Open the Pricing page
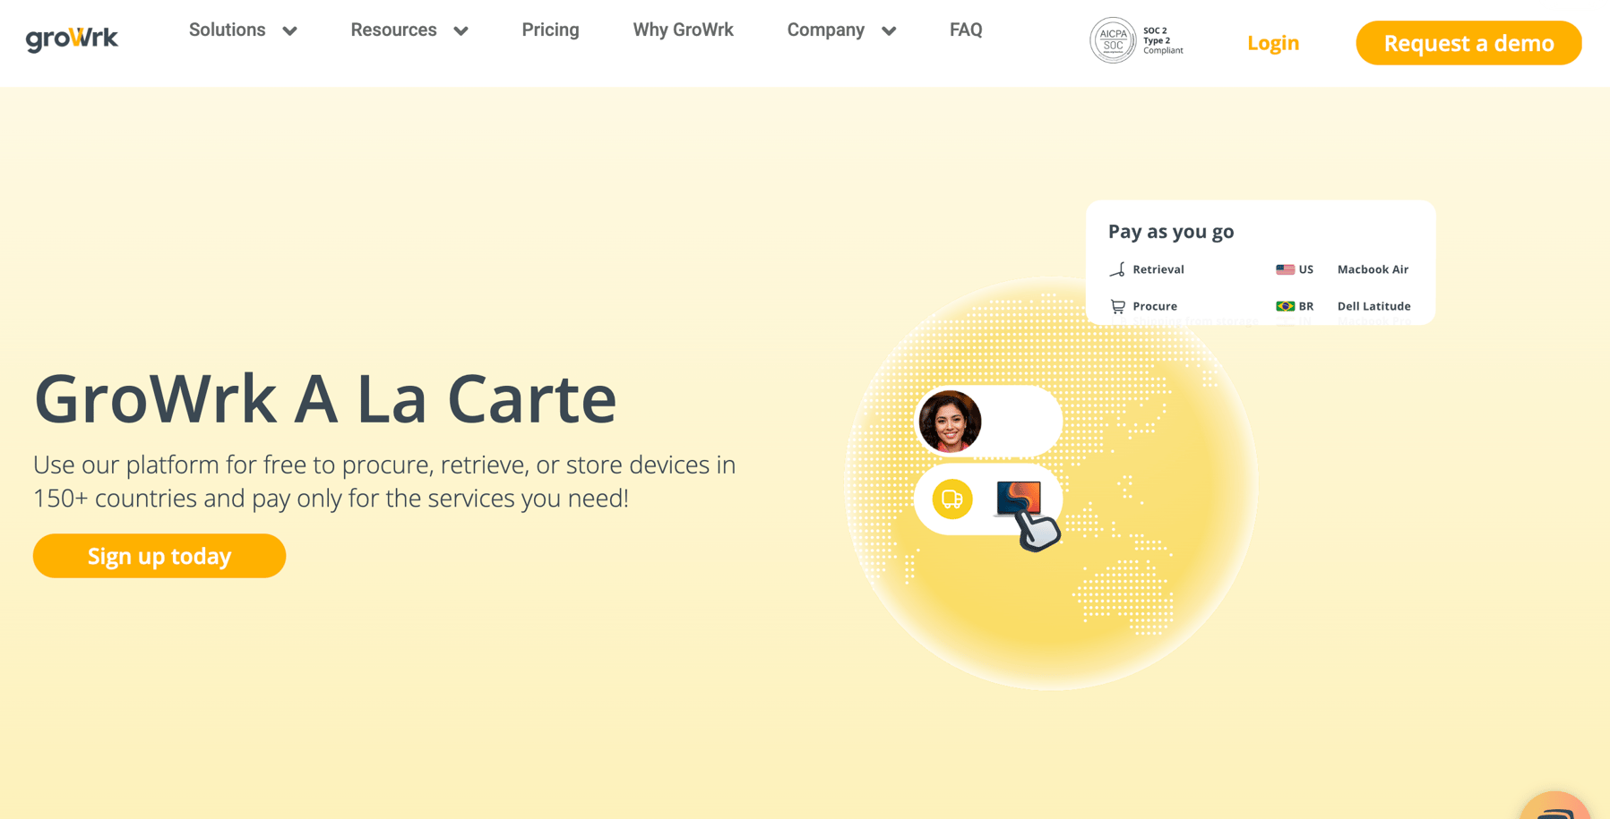The image size is (1610, 819). pyautogui.click(x=550, y=30)
